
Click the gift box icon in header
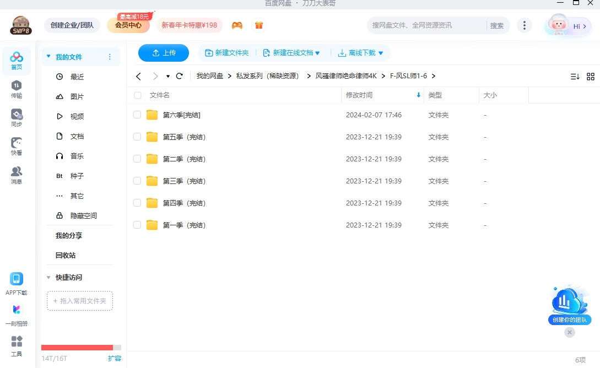tap(258, 25)
